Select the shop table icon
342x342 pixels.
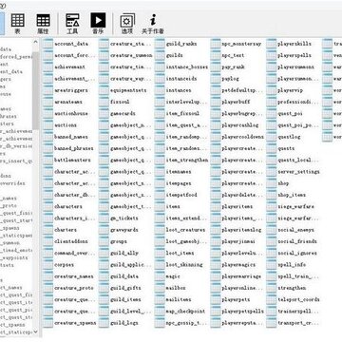[272, 183]
